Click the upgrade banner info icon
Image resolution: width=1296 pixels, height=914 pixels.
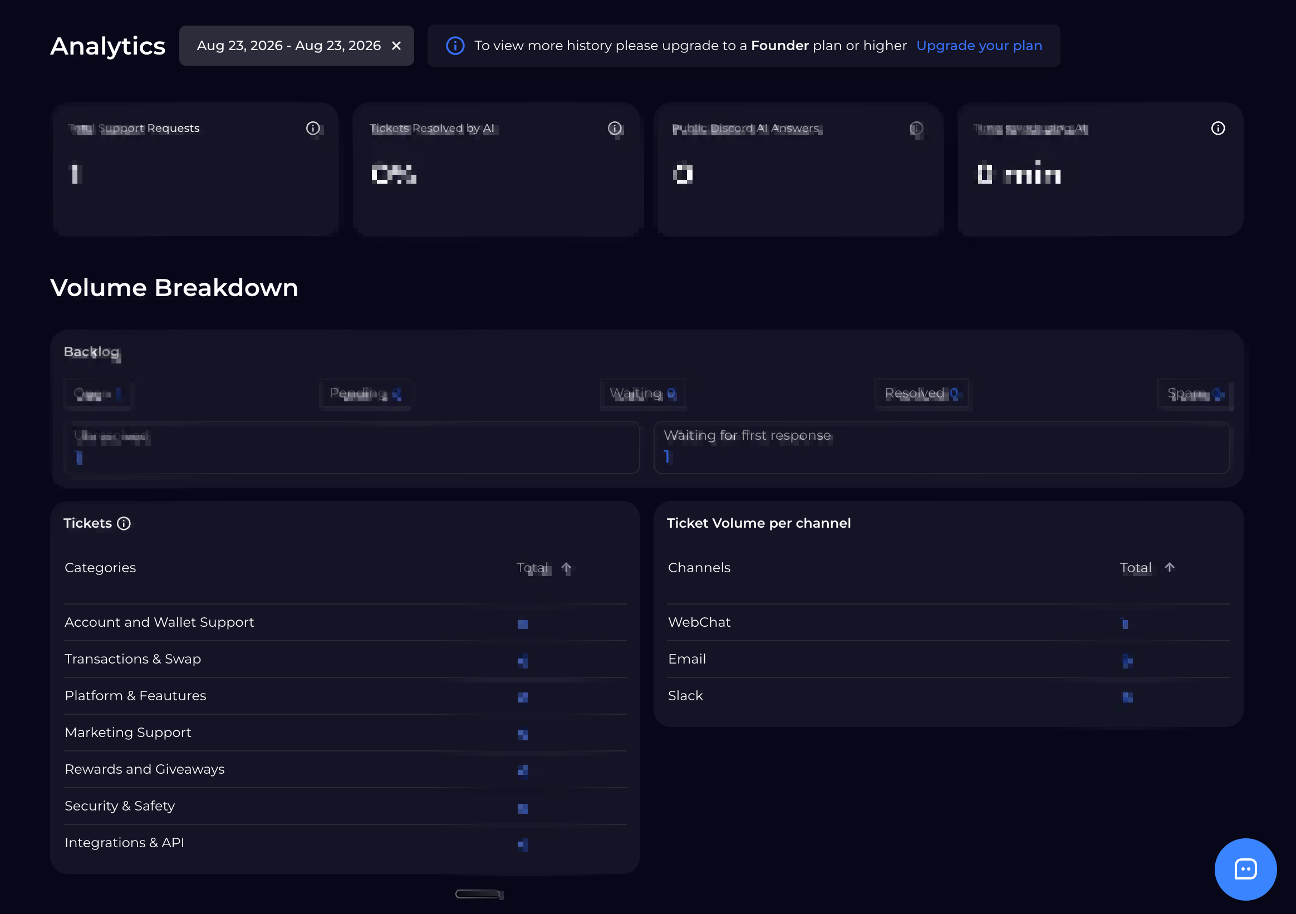(455, 46)
